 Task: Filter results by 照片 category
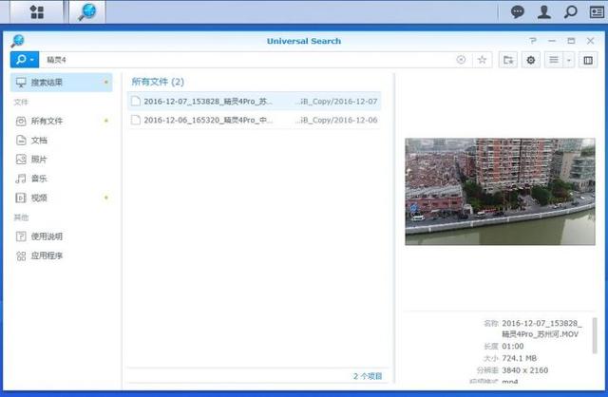pyautogui.click(x=39, y=160)
